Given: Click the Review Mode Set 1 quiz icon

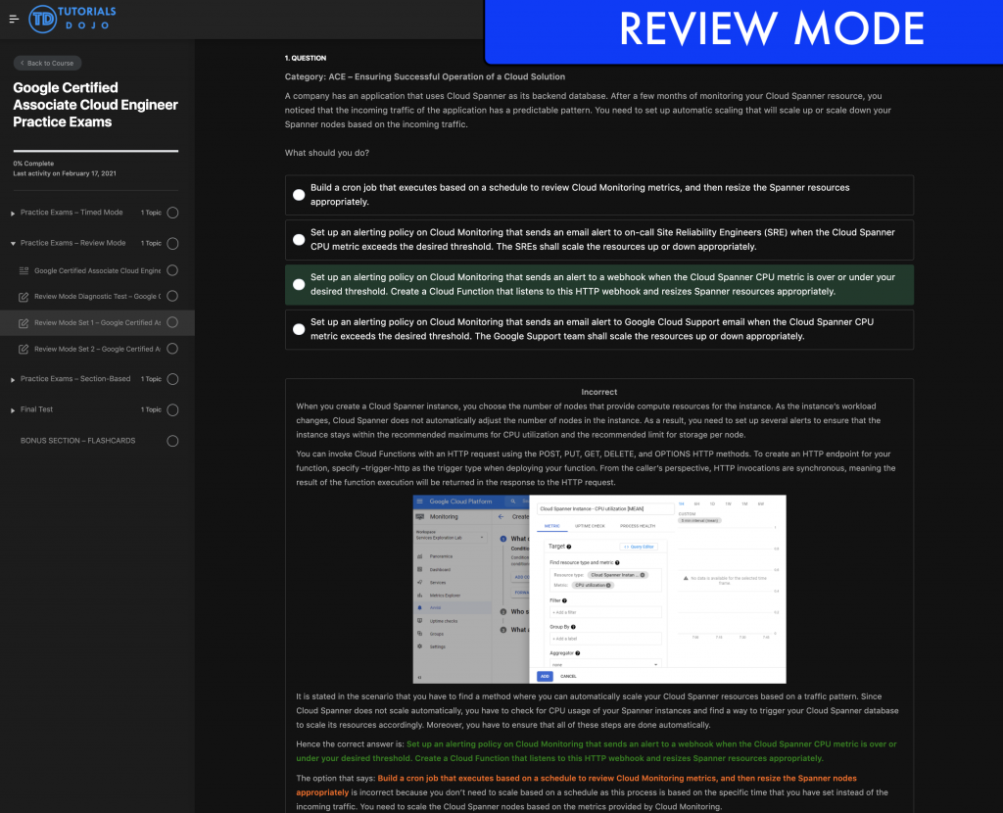Looking at the screenshot, I should coord(24,322).
